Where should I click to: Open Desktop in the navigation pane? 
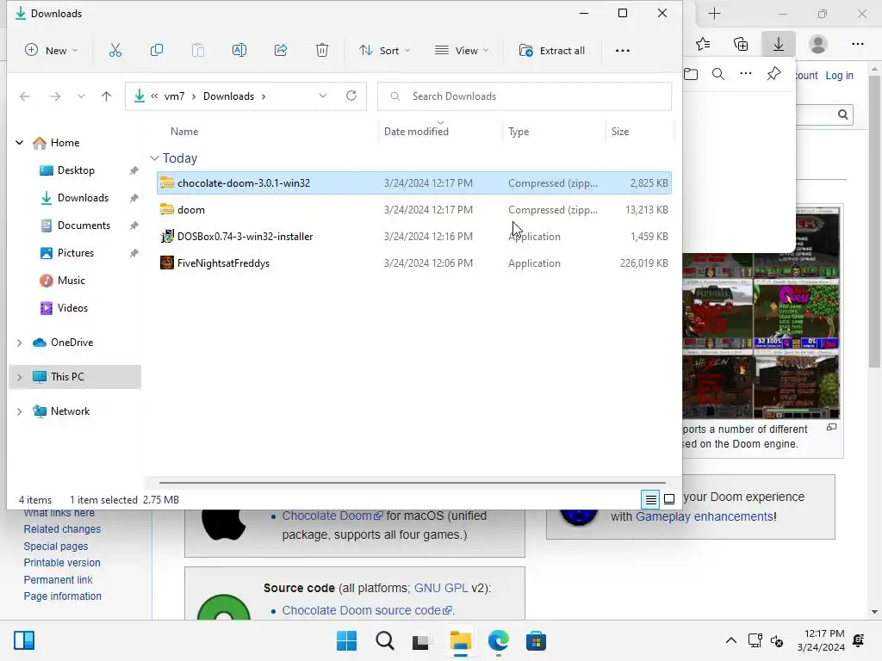pos(76,170)
